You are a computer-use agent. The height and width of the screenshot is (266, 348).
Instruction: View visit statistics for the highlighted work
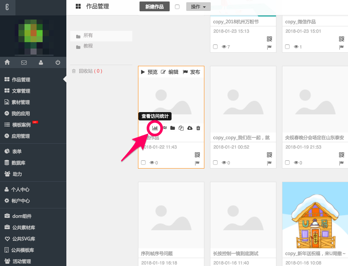pyautogui.click(x=155, y=128)
